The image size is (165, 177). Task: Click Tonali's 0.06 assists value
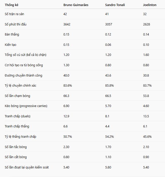108,45
